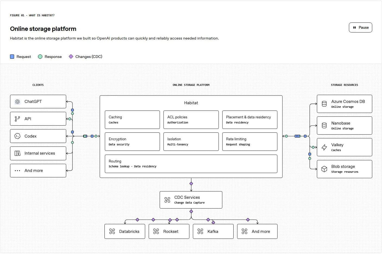
Task: Click the Codex icon
Action: 17,136
